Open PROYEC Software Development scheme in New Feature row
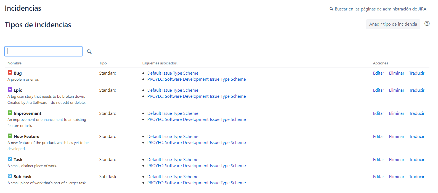This screenshot has height=193, width=438. coord(197,143)
